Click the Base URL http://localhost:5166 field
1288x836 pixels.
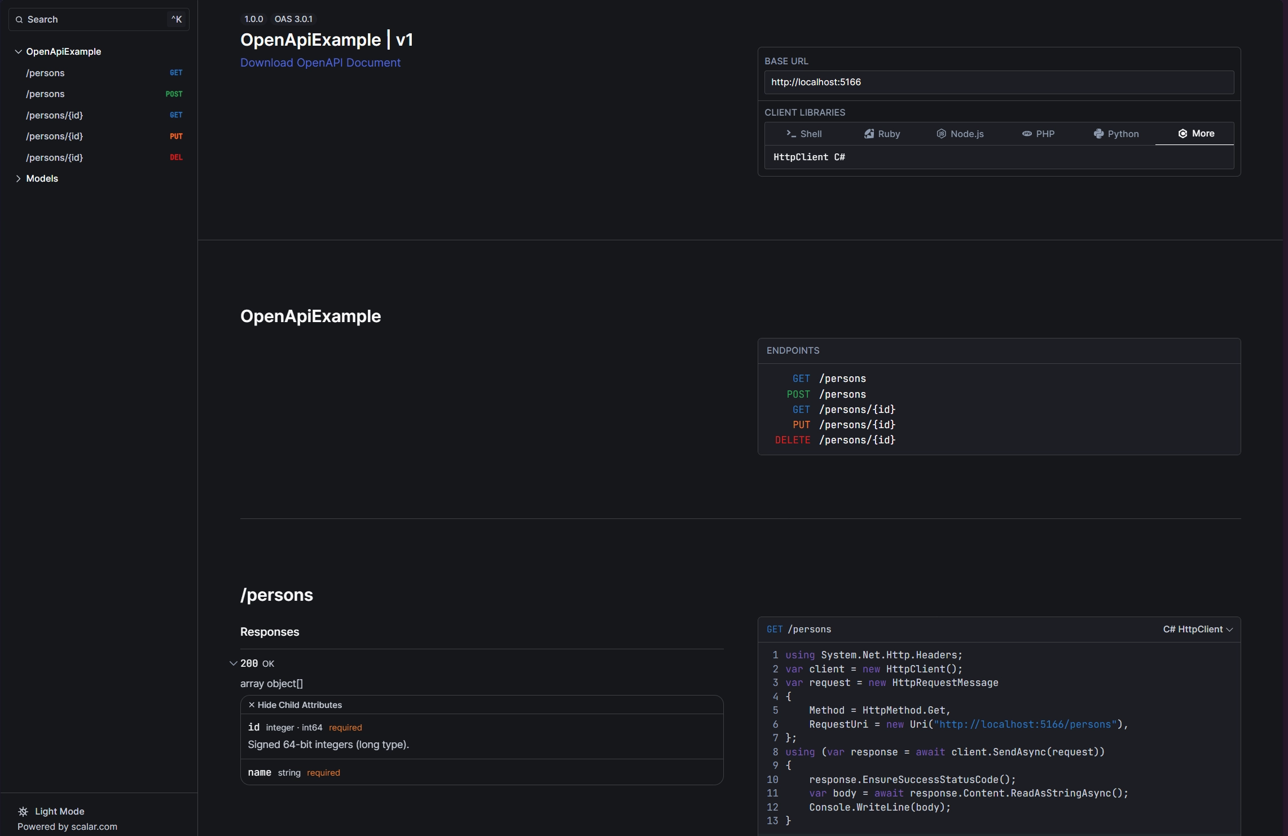coord(999,82)
